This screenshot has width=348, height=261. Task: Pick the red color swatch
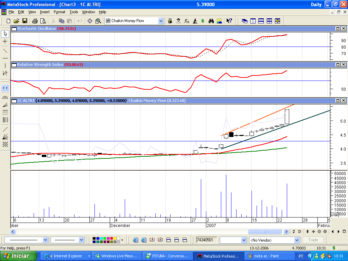pyautogui.click(x=111, y=238)
